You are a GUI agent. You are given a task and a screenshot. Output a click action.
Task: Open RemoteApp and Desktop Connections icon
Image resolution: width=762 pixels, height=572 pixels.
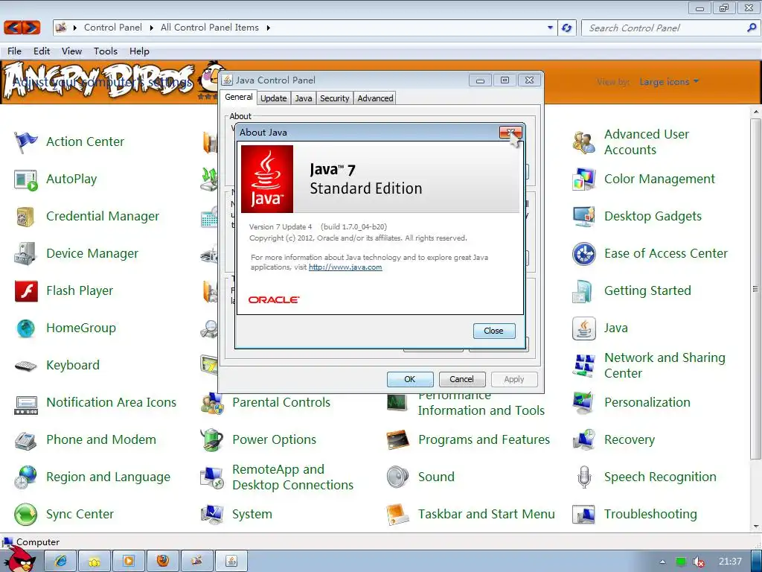[212, 477]
